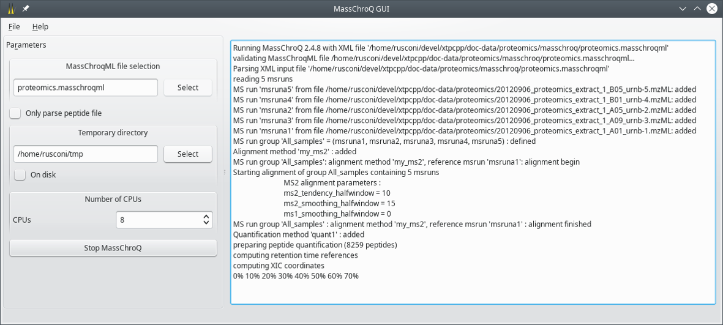Click inside the CPUs value box
This screenshot has height=325, width=723.
[x=158, y=220]
